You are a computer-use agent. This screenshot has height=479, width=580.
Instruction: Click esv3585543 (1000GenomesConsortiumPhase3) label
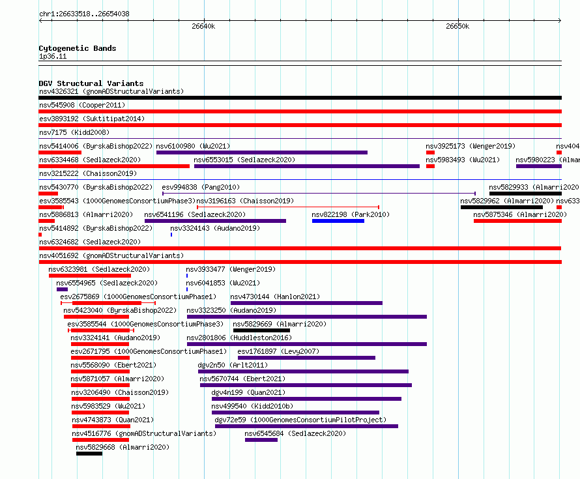point(117,201)
